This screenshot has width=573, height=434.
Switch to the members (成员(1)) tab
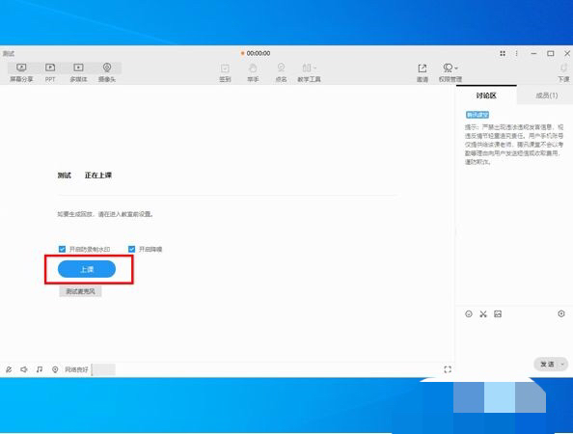[x=546, y=95]
